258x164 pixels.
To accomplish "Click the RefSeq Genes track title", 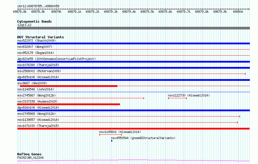I will pos(29,154).
